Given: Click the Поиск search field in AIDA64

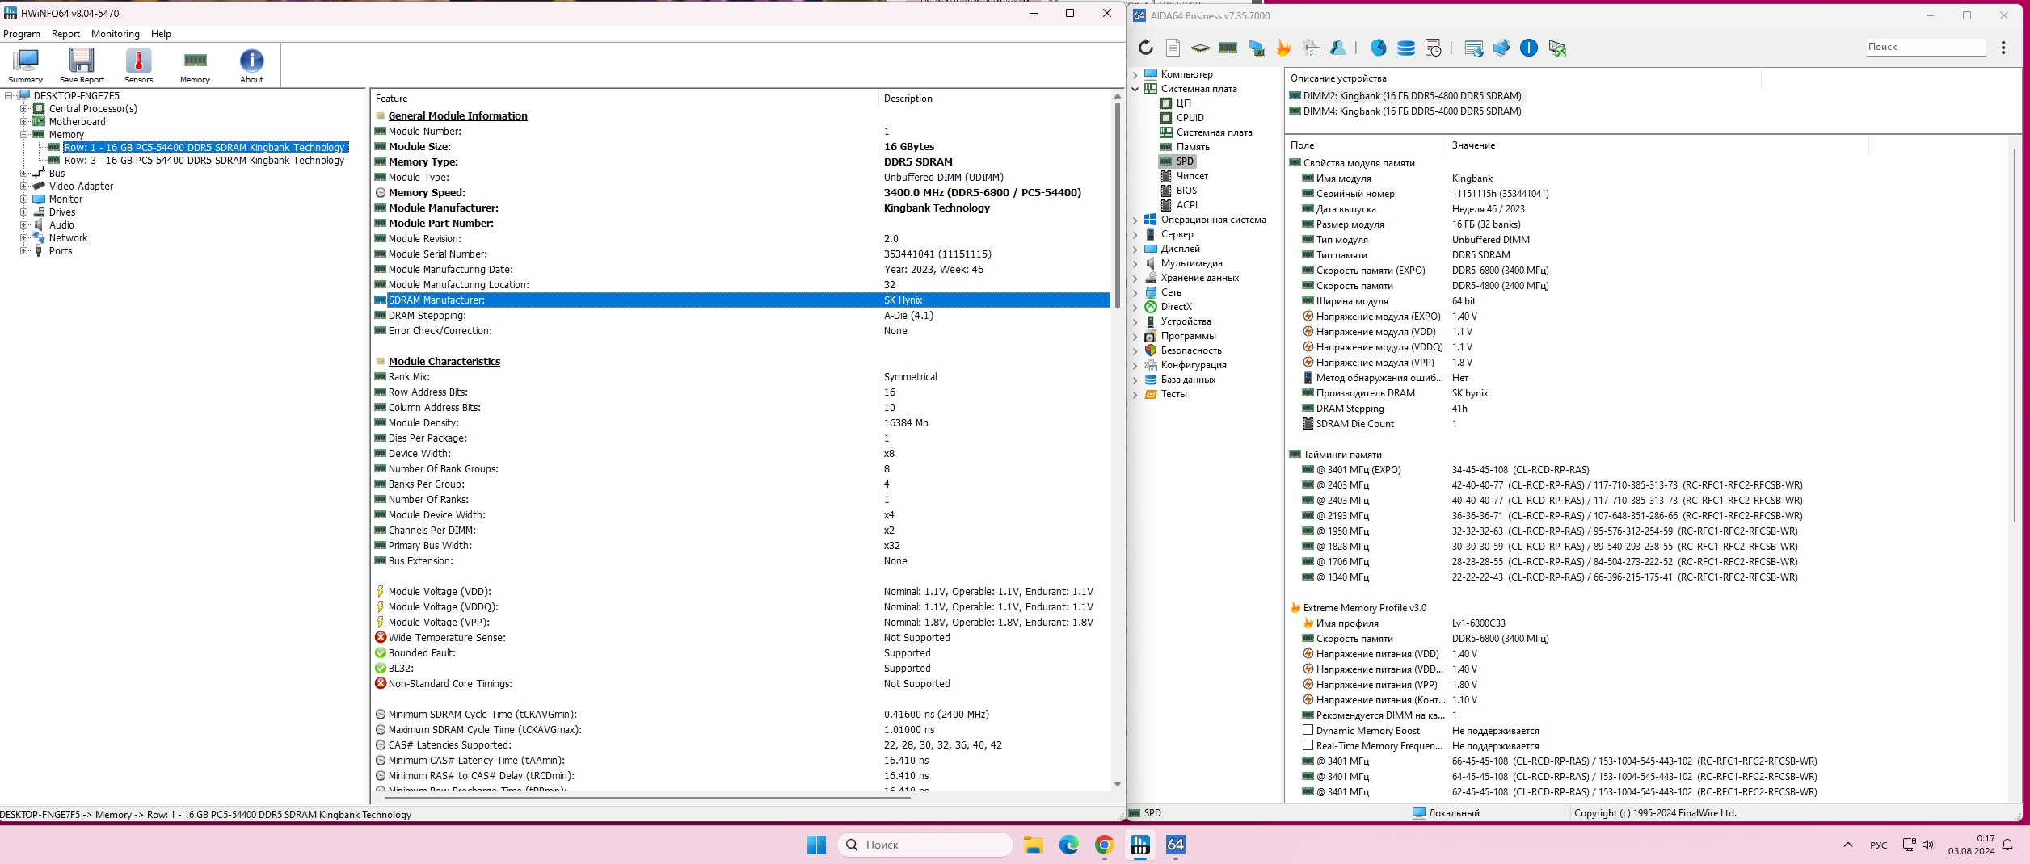Looking at the screenshot, I should 1926,47.
